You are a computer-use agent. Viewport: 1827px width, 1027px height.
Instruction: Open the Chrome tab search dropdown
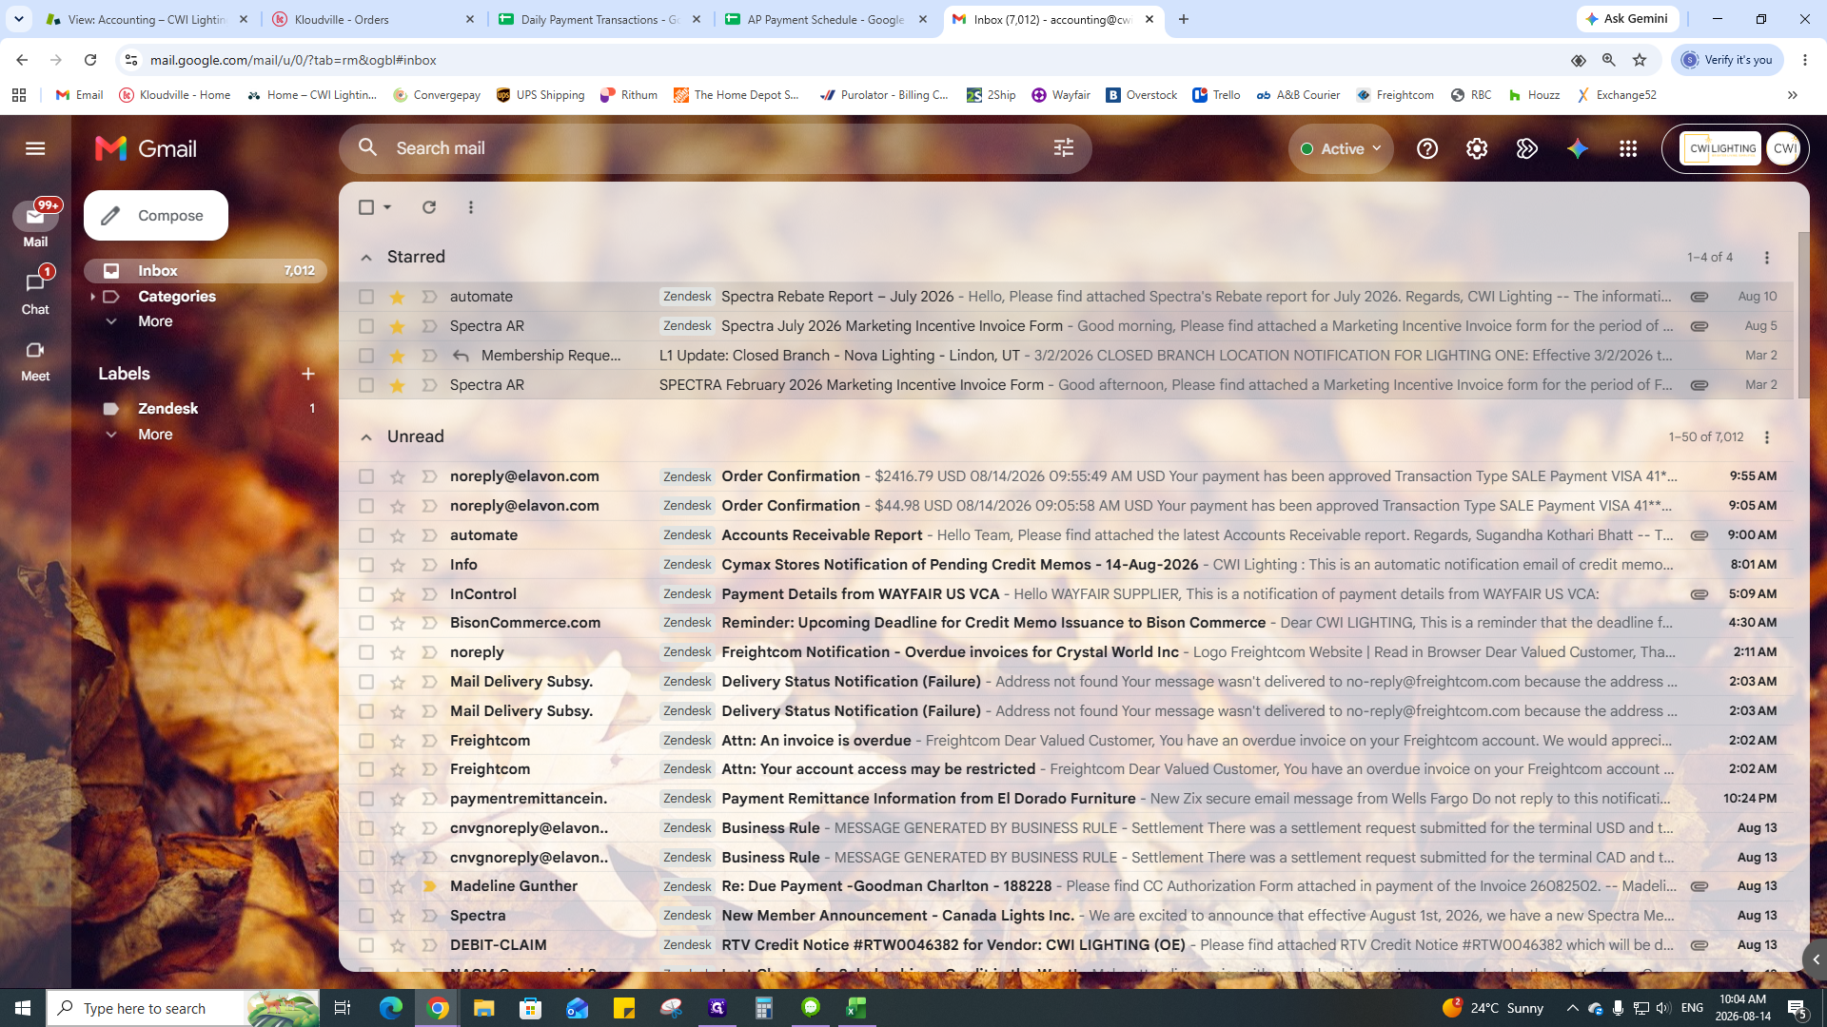pos(18,19)
